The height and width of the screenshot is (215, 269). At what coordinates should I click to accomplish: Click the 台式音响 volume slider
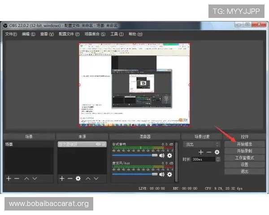(x=134, y=155)
